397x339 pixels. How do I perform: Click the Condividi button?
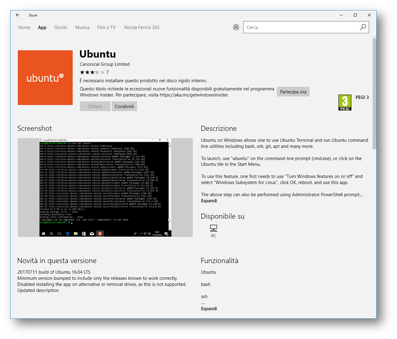[124, 106]
